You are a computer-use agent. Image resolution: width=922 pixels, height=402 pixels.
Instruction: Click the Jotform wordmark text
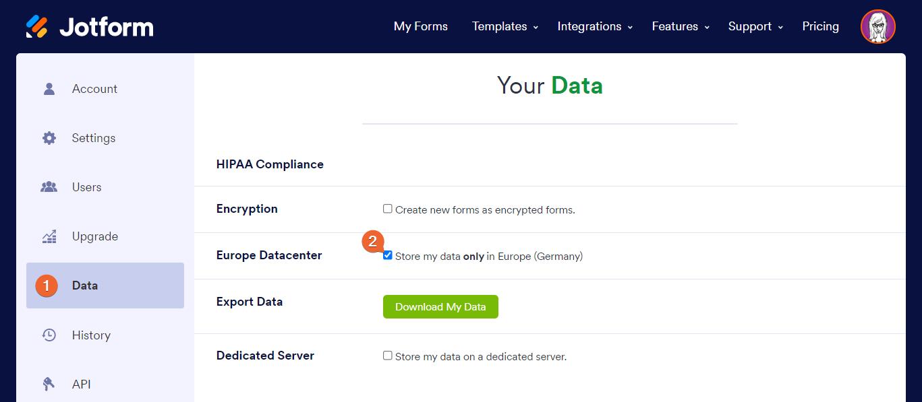107,27
